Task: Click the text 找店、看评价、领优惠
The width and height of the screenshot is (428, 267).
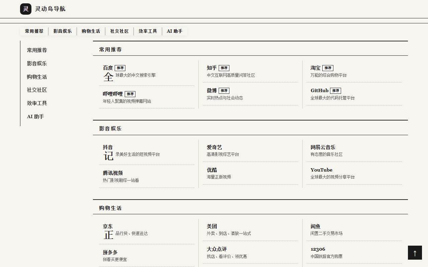Action: [x=227, y=257]
